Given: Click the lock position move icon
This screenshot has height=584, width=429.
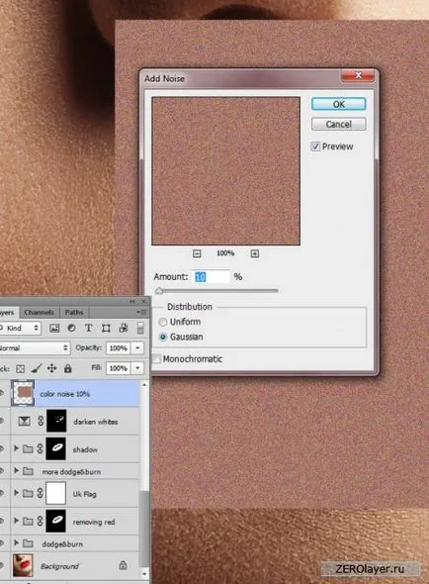Looking at the screenshot, I should (51, 368).
